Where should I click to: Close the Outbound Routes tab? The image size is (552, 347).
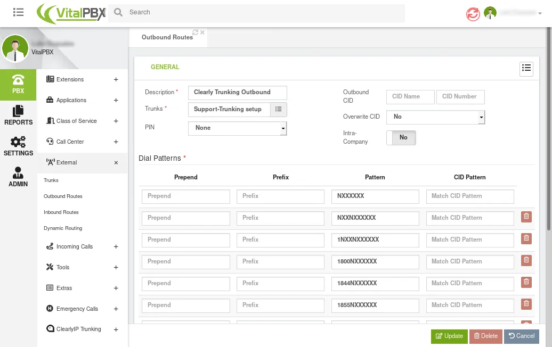pos(202,32)
